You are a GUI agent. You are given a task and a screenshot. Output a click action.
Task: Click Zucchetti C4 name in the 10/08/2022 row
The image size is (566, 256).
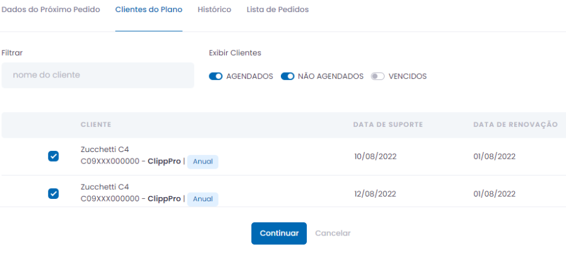pyautogui.click(x=105, y=150)
